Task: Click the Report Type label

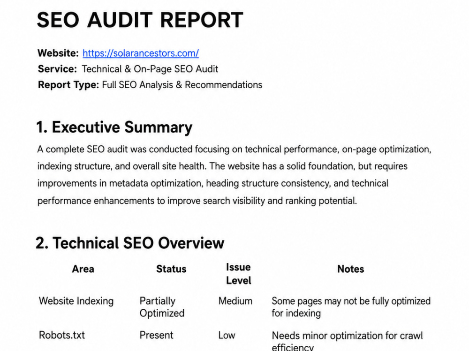Action: pos(68,85)
